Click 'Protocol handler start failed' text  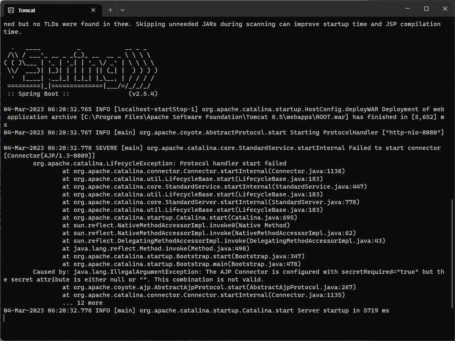point(233,164)
